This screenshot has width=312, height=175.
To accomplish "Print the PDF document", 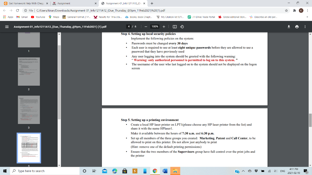I will 297,27.
